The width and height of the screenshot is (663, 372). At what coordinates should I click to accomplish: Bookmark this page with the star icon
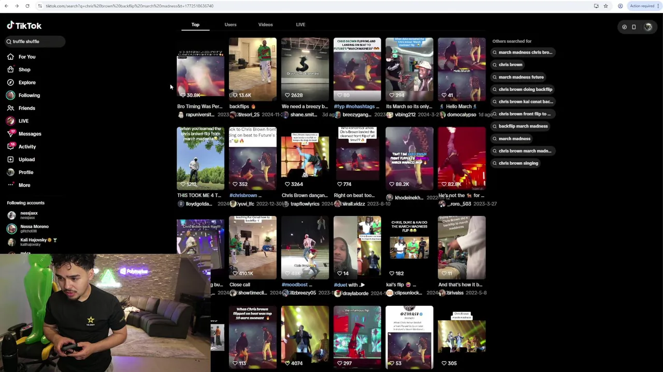coord(606,6)
